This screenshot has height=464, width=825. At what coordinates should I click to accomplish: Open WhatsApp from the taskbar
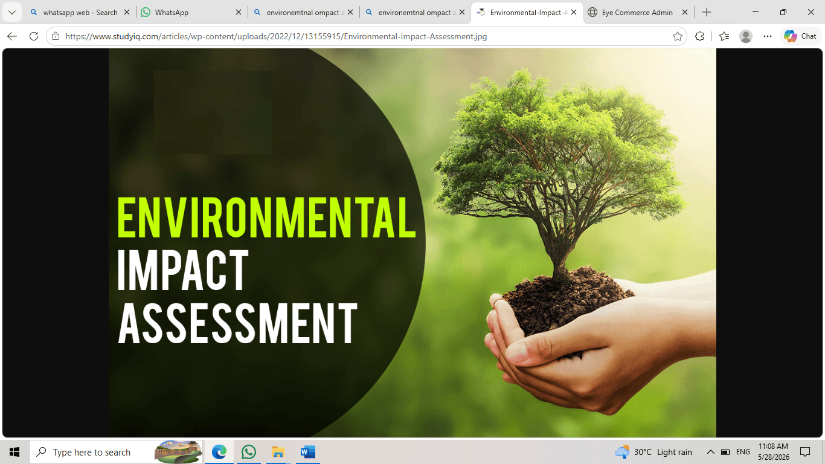point(249,452)
